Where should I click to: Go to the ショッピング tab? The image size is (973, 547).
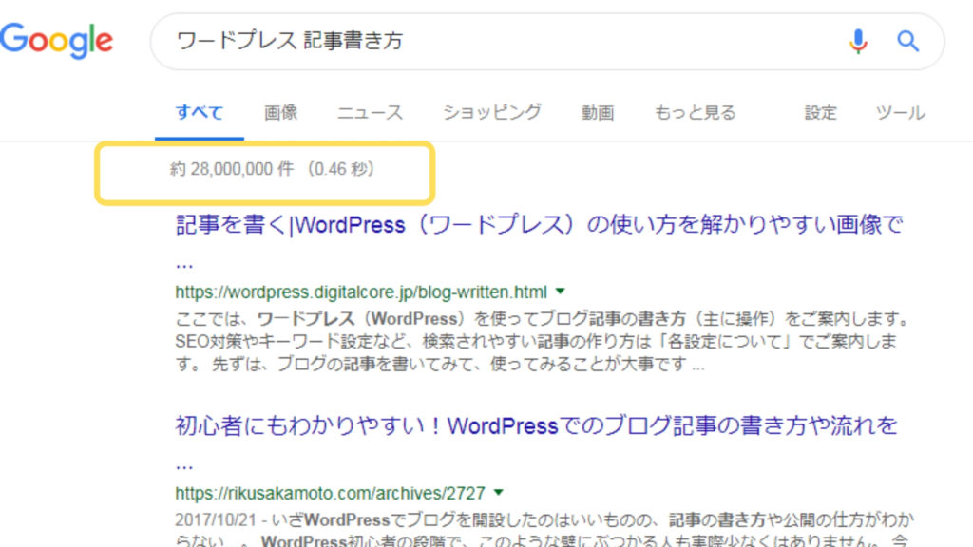pos(491,113)
